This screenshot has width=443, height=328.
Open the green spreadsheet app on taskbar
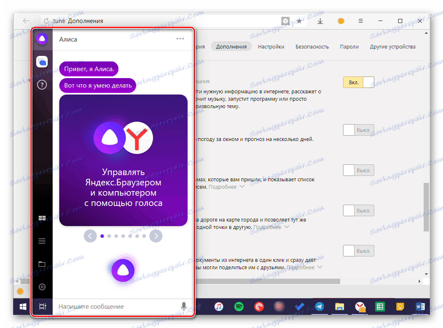coord(380,307)
